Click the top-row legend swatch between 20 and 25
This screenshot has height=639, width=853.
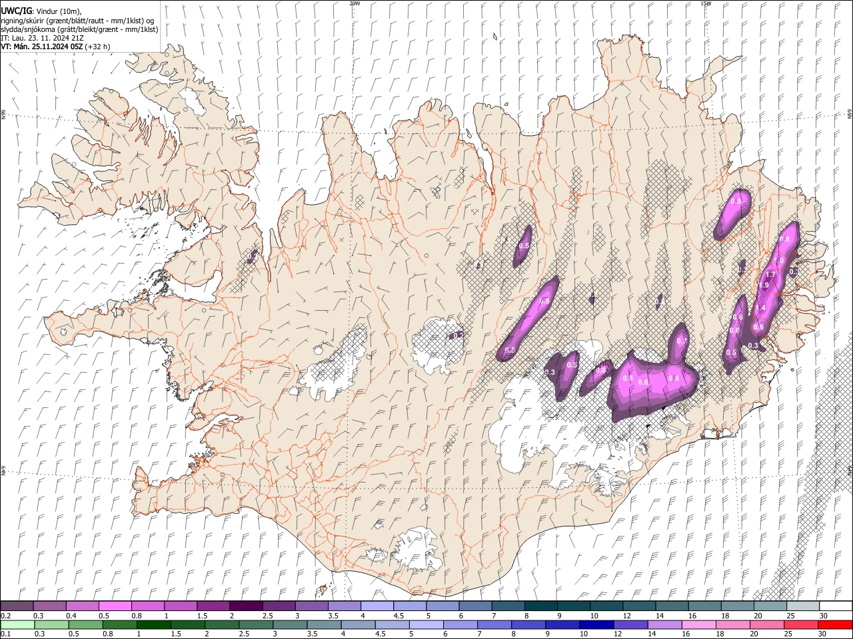[770, 606]
